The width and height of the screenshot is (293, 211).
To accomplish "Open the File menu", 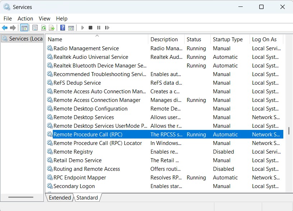I will point(8,19).
